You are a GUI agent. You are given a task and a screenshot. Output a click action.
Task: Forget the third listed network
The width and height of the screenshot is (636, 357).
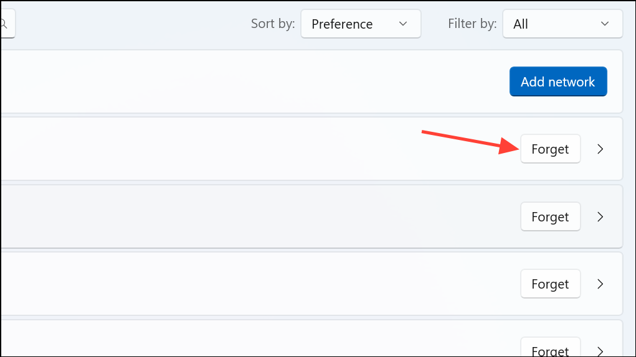coord(551,284)
